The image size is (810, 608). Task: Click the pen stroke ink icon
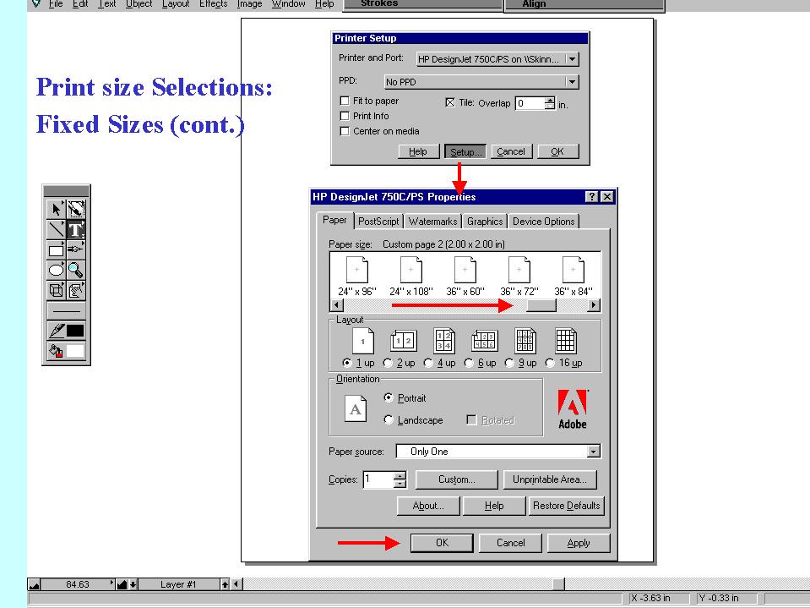pyautogui.click(x=56, y=331)
